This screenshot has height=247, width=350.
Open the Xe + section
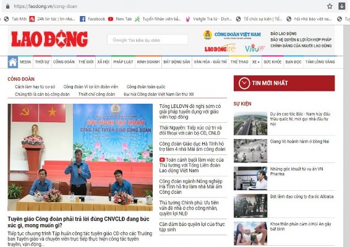tap(256, 62)
